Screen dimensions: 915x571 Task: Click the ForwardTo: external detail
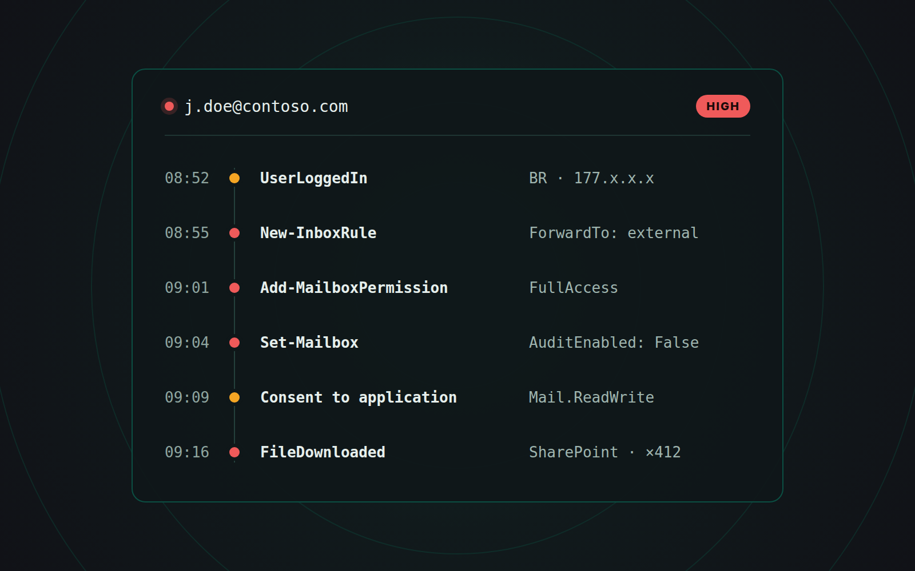[x=614, y=233]
